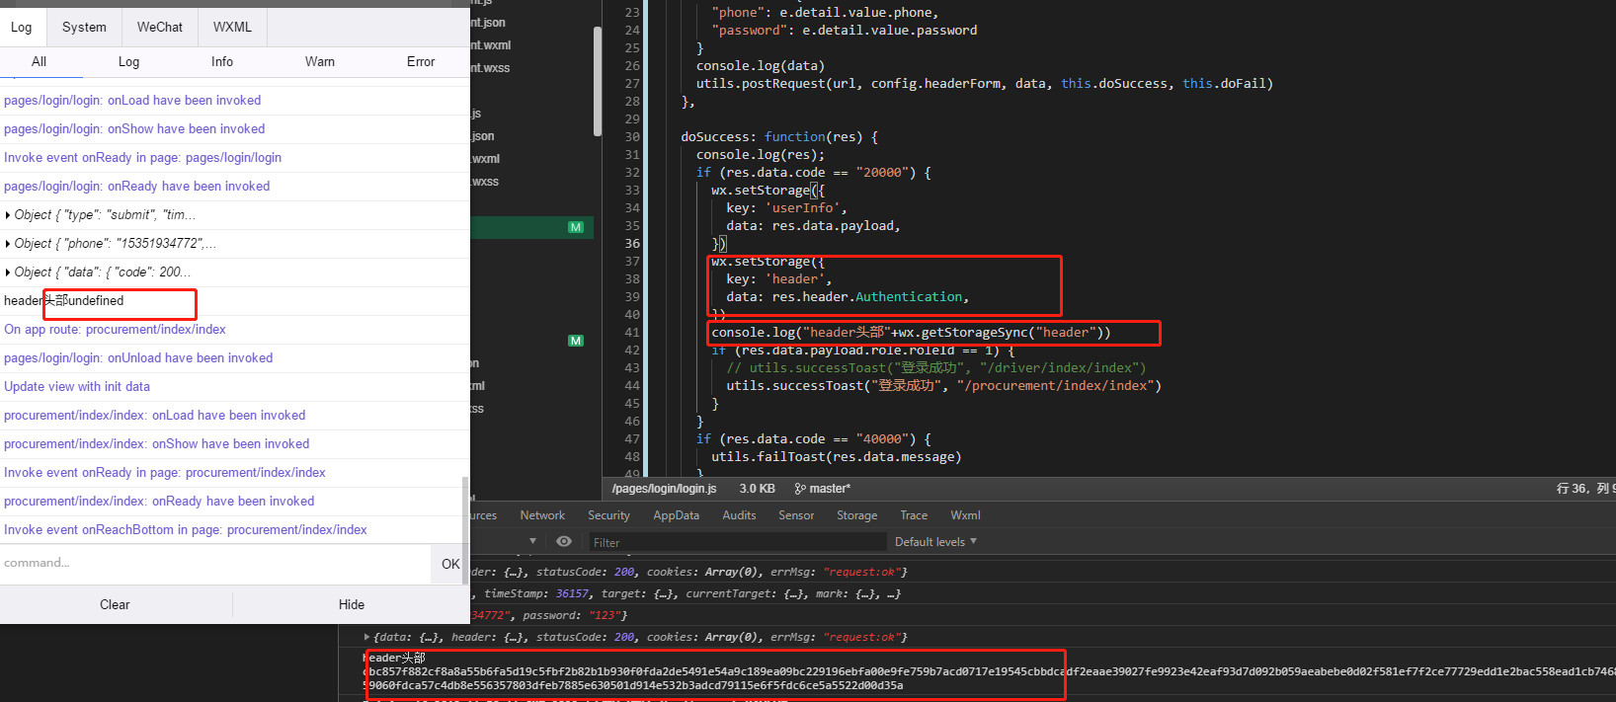Click log row 'pages/login/login: onShow have been invoked'
This screenshot has width=1616, height=702.
[234, 128]
